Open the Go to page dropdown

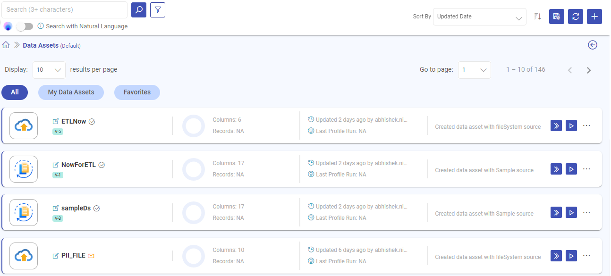tap(474, 69)
